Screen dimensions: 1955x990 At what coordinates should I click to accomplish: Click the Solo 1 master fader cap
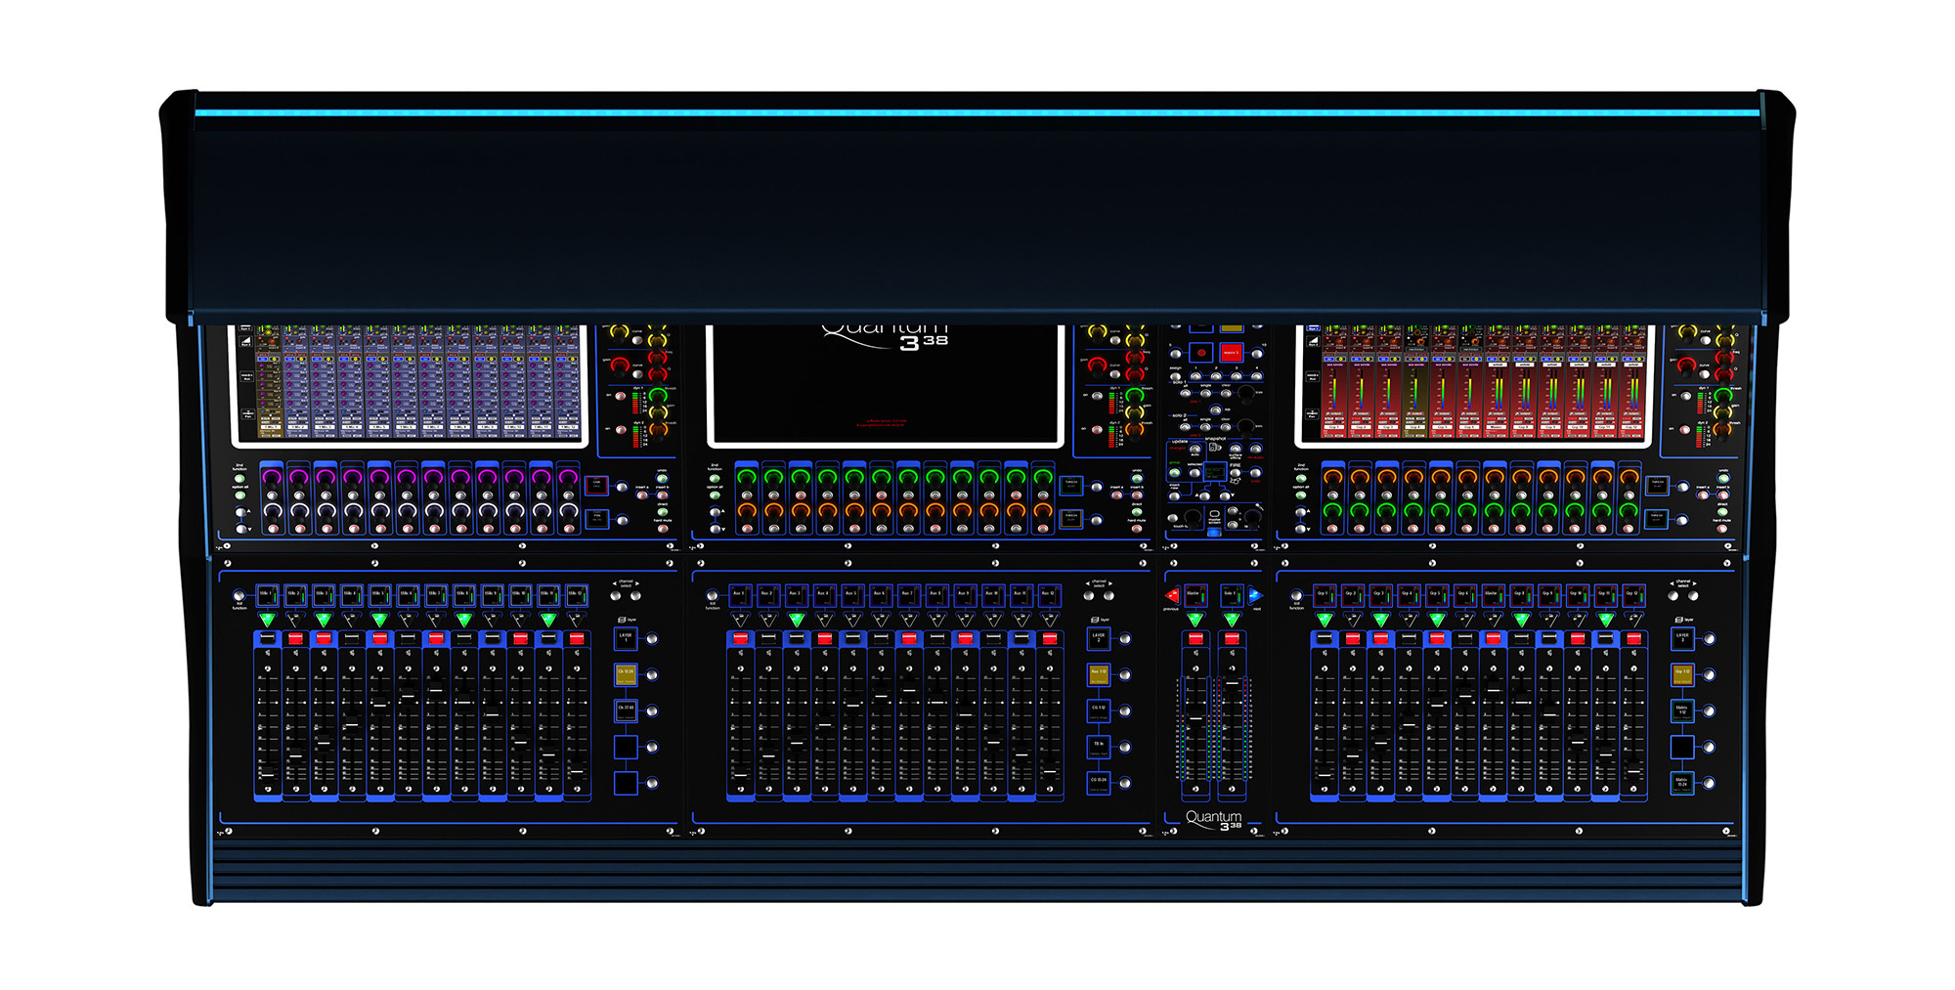coord(1232,683)
